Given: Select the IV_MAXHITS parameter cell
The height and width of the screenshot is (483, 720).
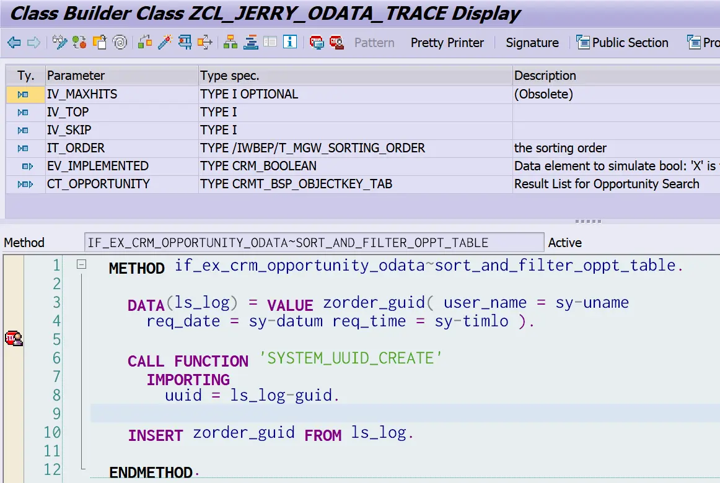Looking at the screenshot, I should 121,94.
